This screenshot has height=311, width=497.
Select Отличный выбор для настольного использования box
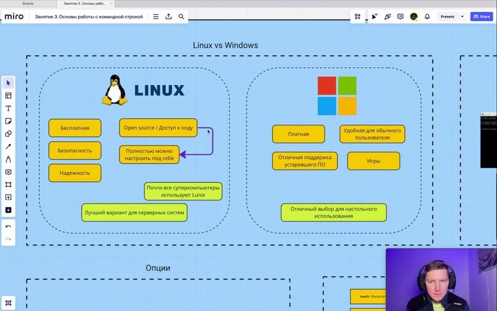click(333, 212)
